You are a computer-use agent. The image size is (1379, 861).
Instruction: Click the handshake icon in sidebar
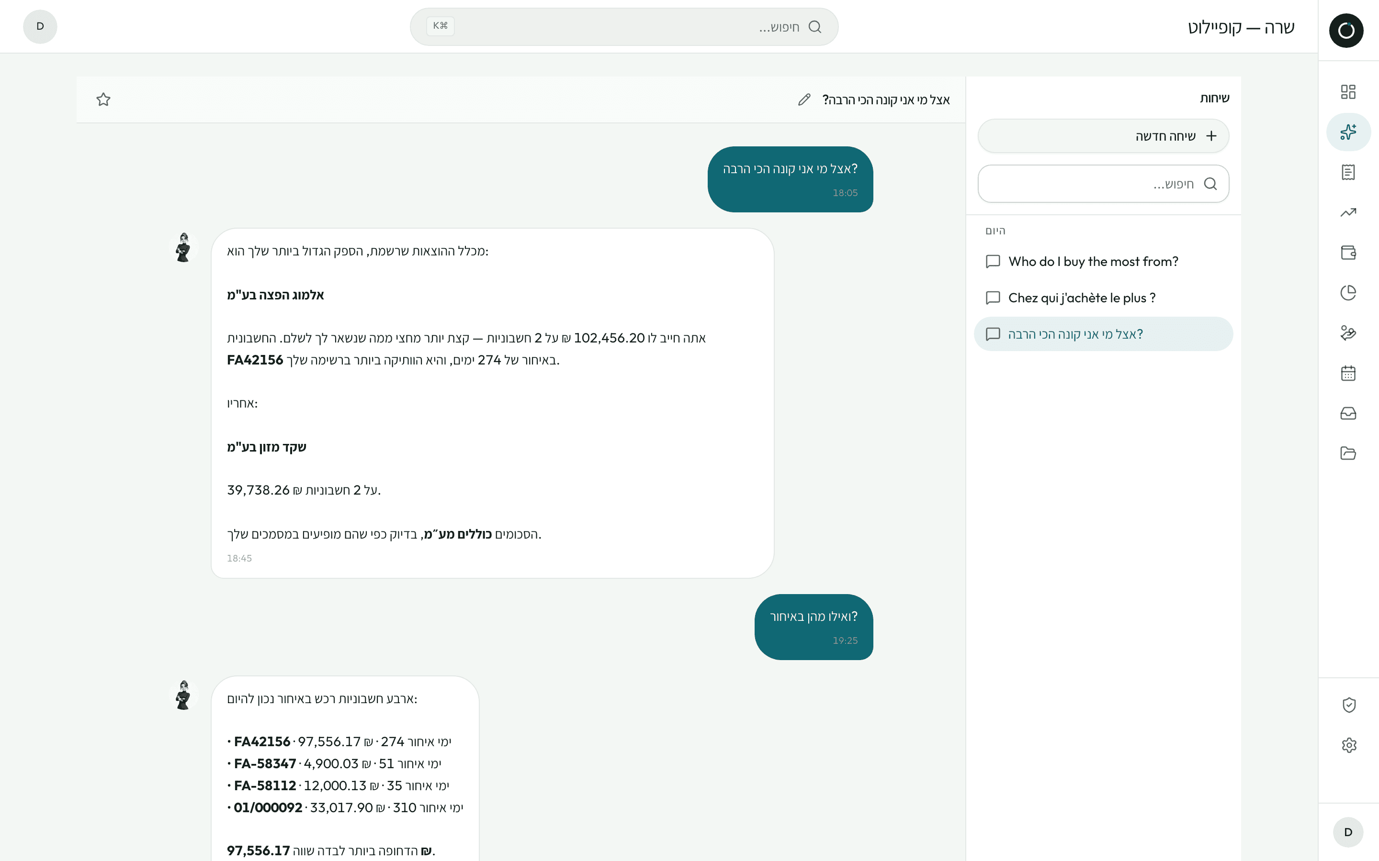coord(1348,332)
